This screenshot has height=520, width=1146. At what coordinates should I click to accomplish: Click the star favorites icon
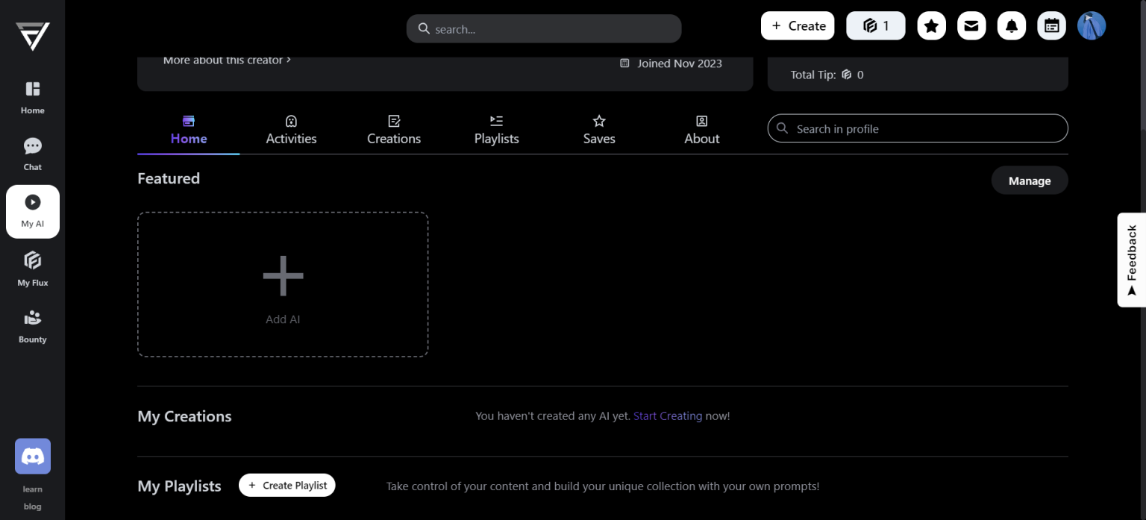[x=931, y=26]
